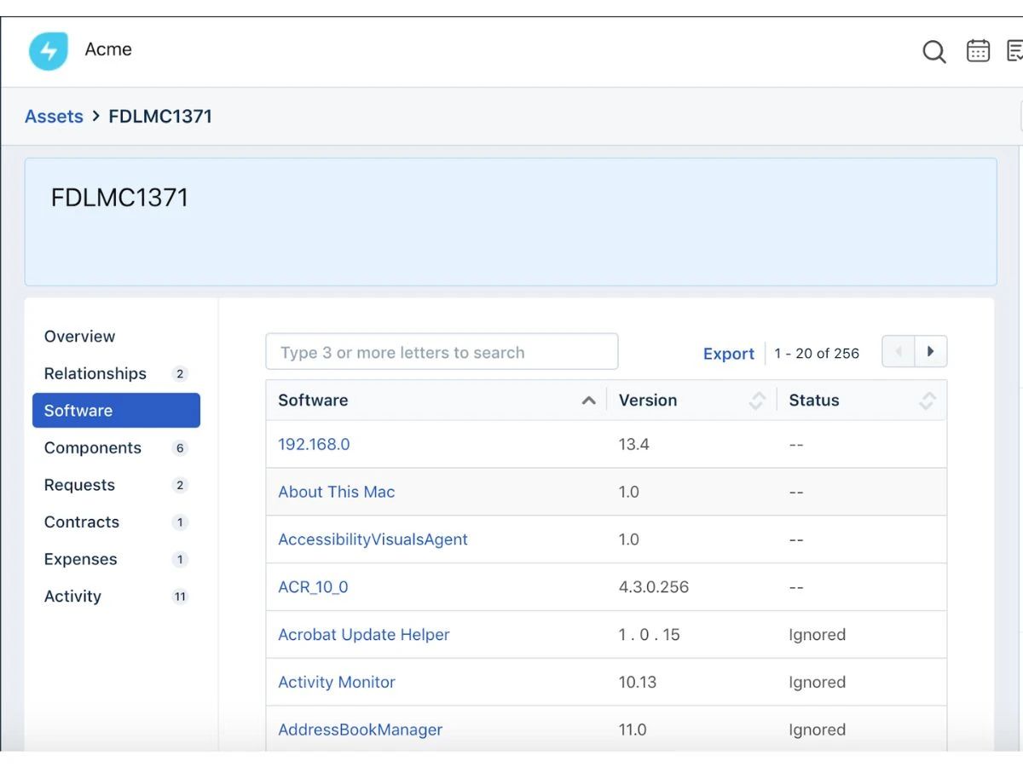1023x767 pixels.
Task: Click version 10.13 cell
Action: [x=638, y=683]
